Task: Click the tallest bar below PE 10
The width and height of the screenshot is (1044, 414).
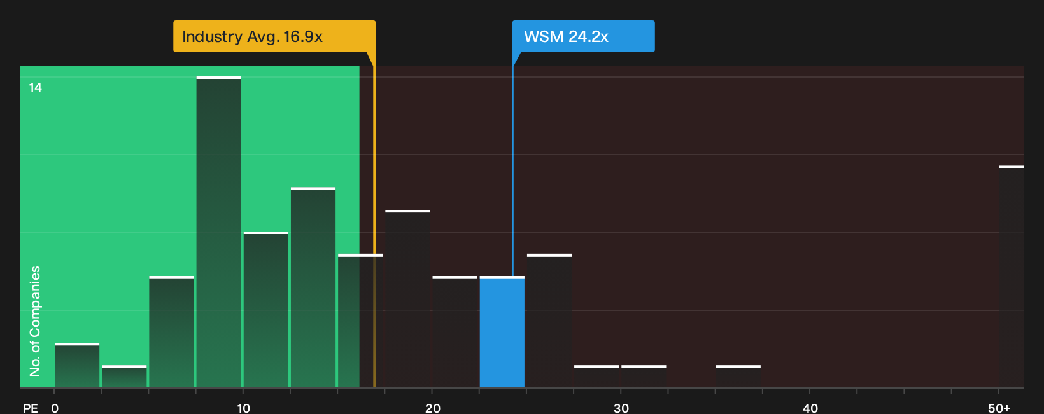Action: tap(219, 232)
